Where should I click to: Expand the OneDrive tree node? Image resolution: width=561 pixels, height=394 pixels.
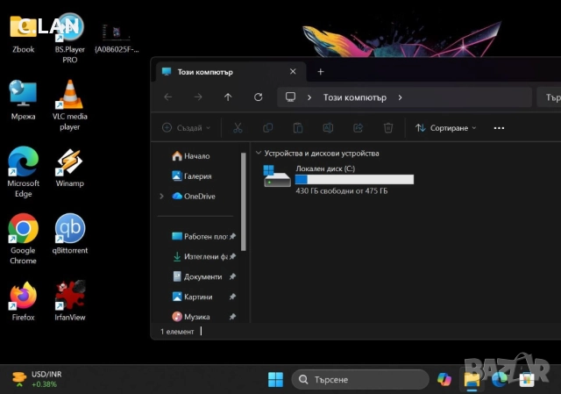tap(161, 197)
